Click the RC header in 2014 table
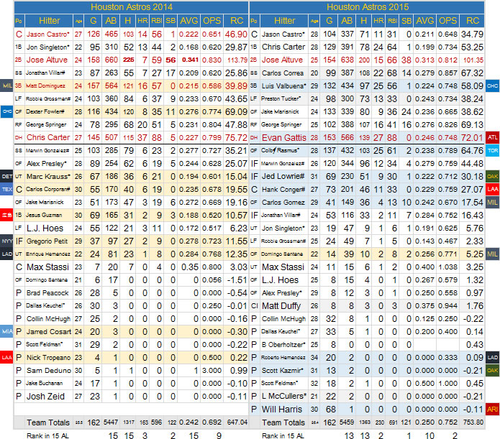 236,21
